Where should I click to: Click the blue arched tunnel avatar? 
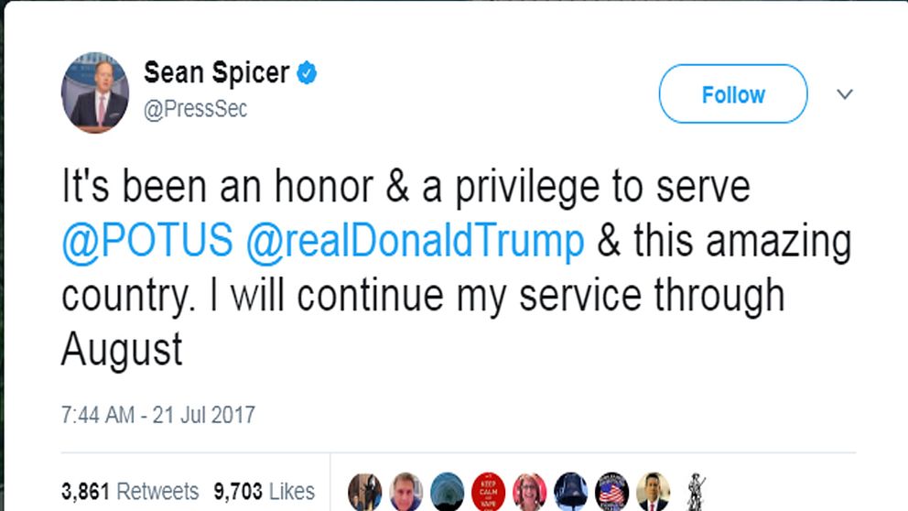coord(448,492)
